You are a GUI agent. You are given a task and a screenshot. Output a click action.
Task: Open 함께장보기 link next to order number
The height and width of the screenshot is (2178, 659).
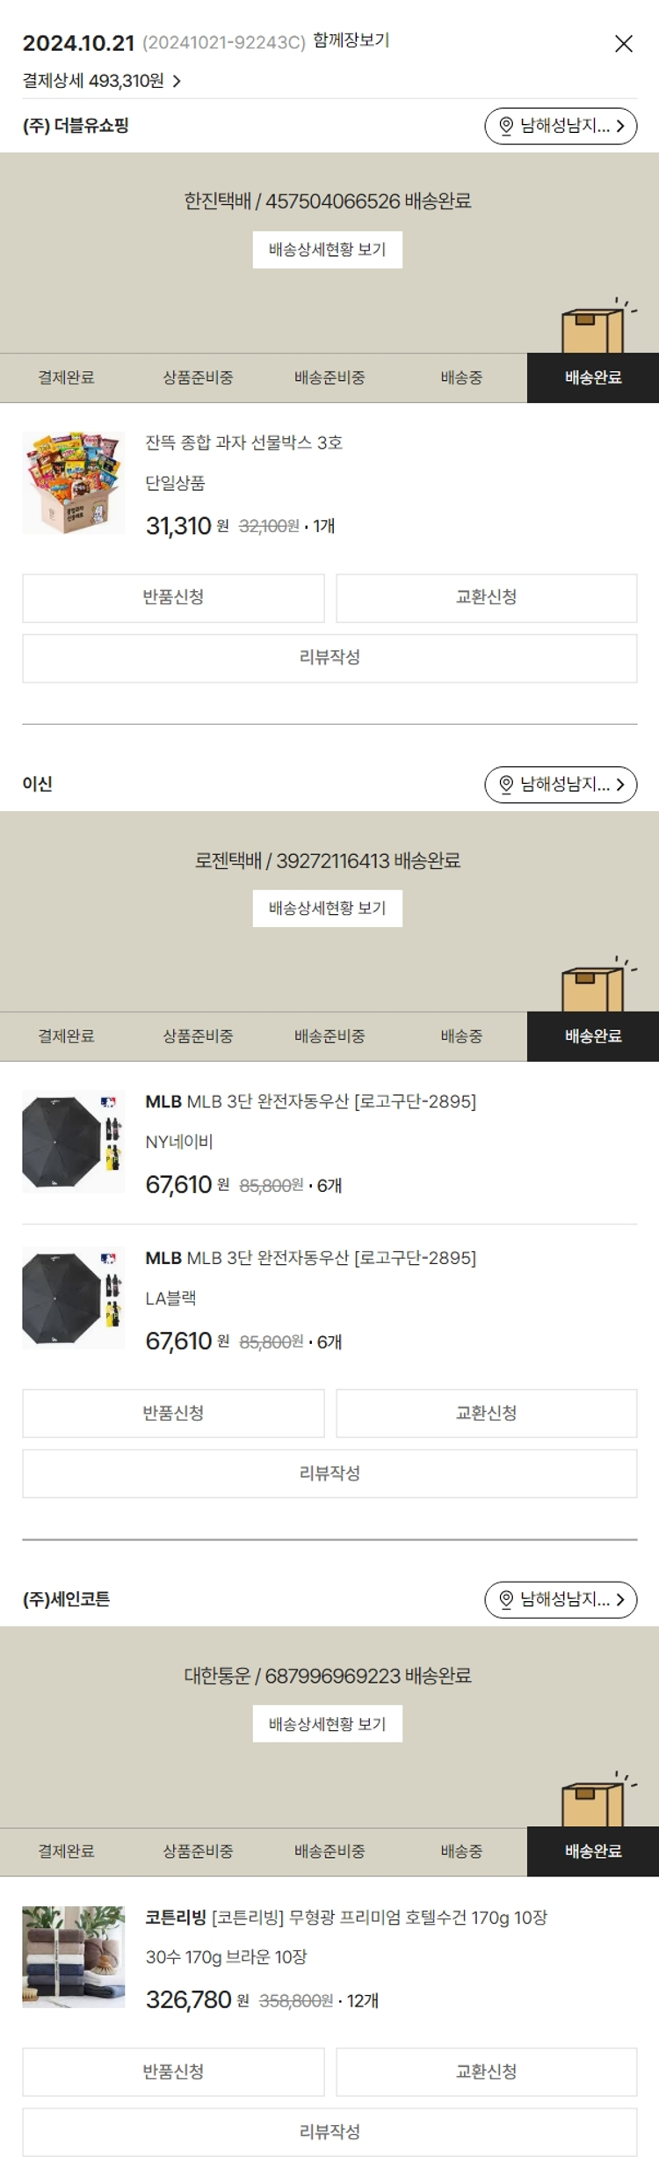(x=351, y=40)
